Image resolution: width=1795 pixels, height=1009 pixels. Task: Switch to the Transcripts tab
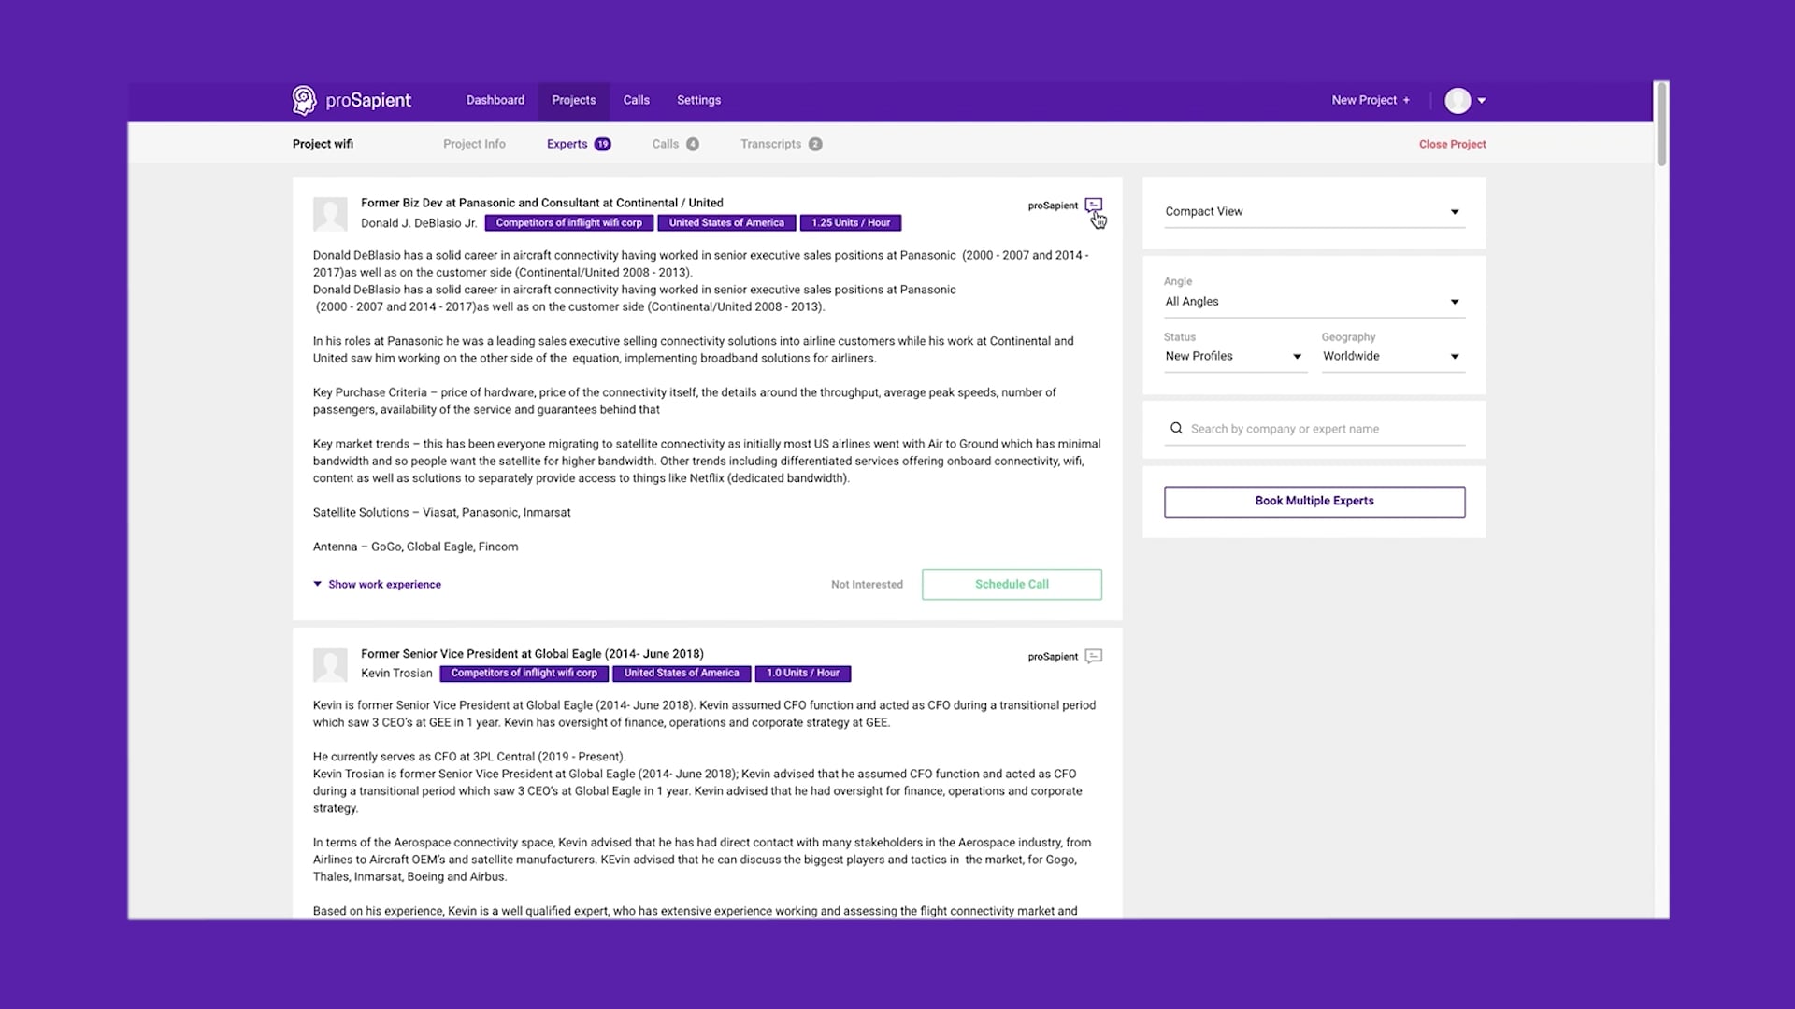coord(771,144)
